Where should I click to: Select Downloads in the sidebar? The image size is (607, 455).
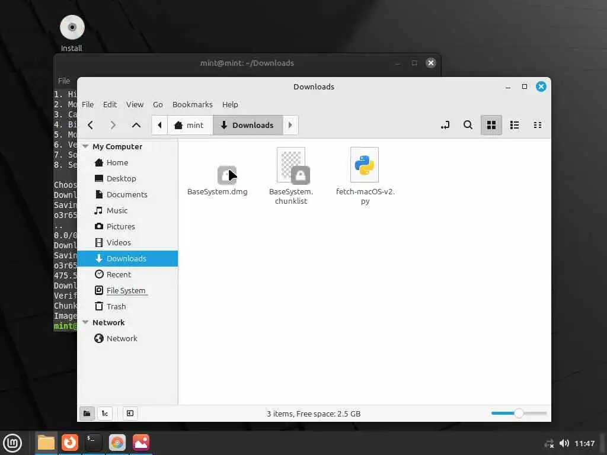pos(127,258)
